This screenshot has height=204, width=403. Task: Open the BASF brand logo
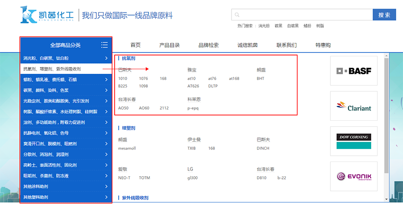(354, 71)
